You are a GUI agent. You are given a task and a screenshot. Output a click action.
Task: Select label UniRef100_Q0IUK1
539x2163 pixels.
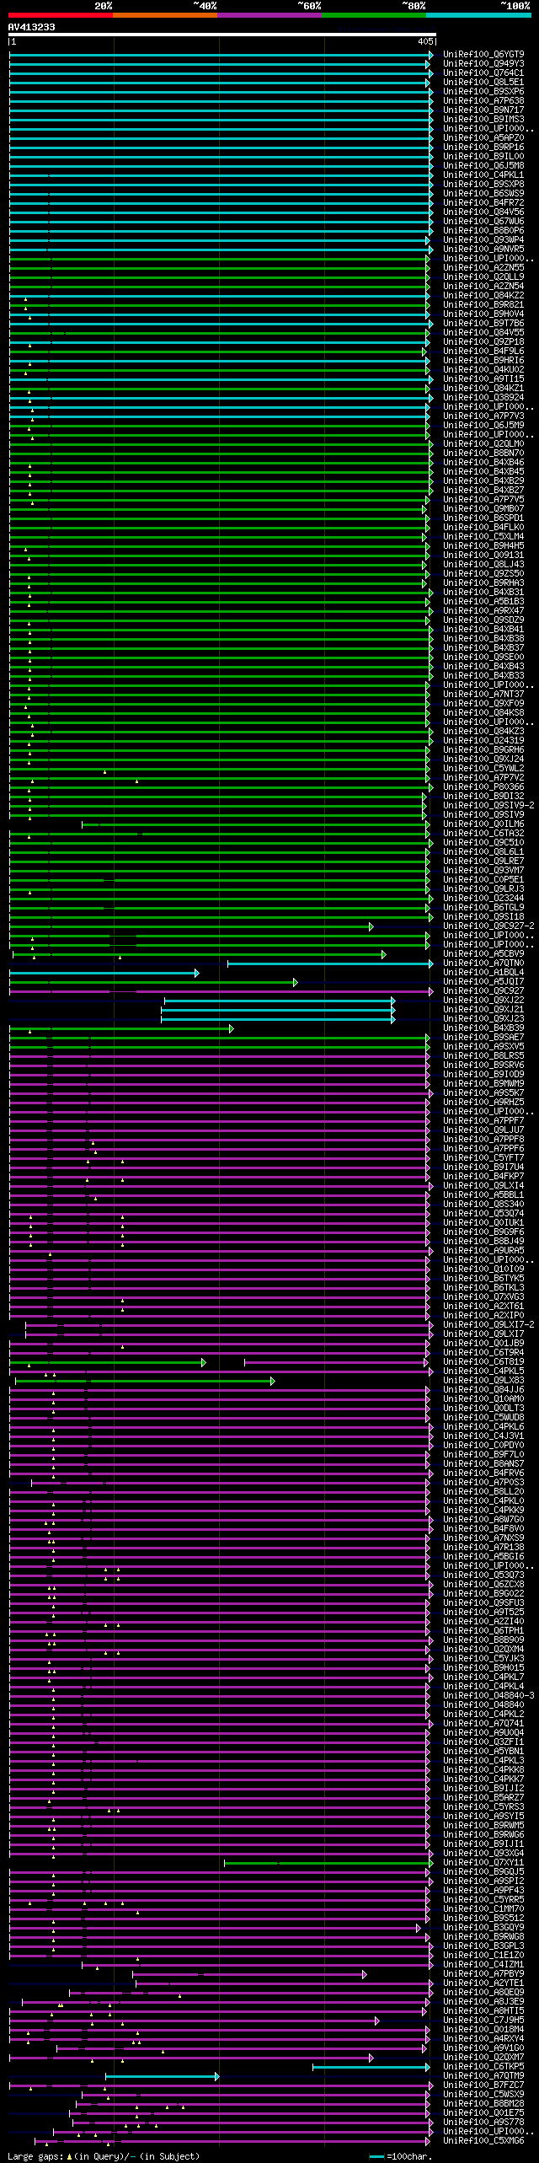pyautogui.click(x=483, y=1223)
